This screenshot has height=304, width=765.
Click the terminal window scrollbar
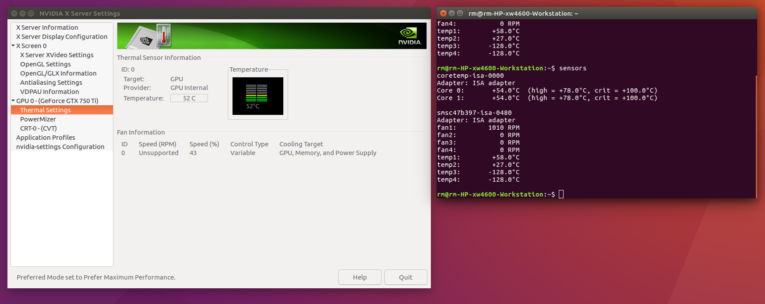[756, 136]
